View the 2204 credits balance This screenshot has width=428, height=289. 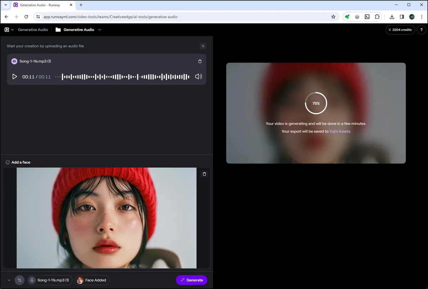pyautogui.click(x=401, y=30)
